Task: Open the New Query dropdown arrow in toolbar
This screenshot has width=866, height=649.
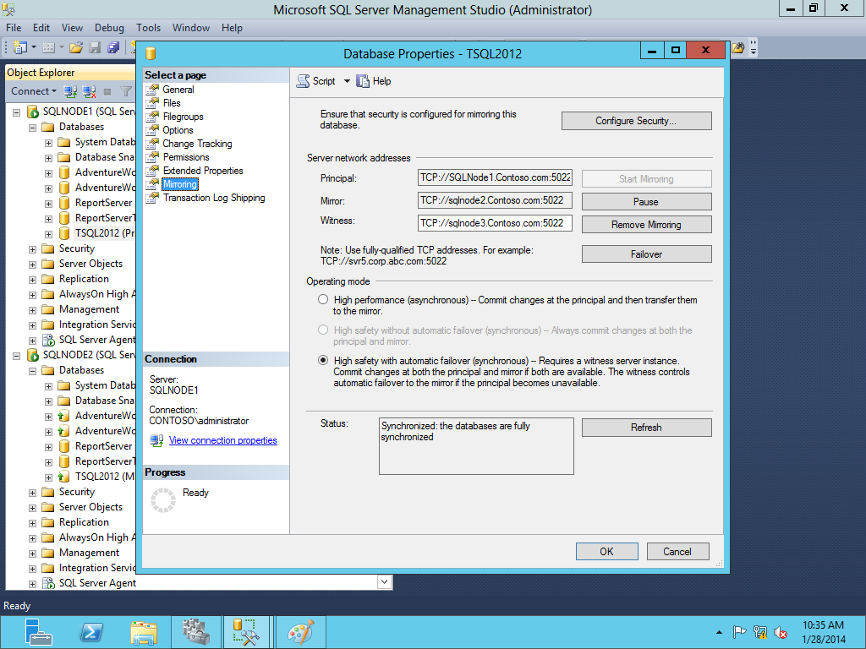Action: click(x=34, y=48)
